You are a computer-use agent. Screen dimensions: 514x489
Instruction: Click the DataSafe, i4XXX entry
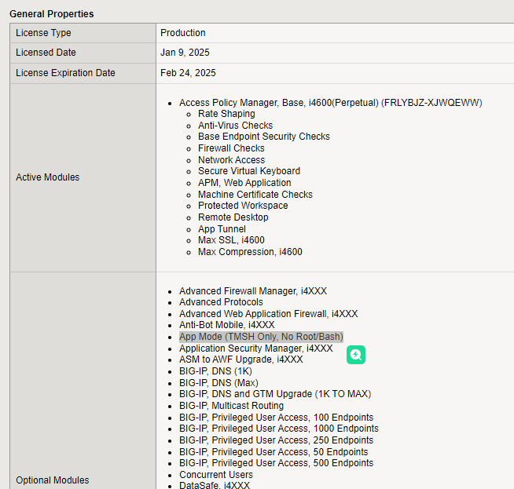pos(215,485)
